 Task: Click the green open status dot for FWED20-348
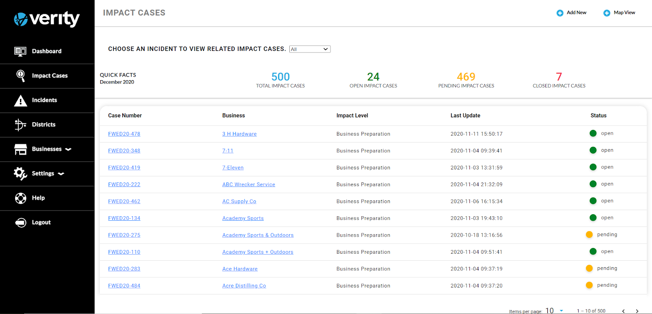[x=593, y=150]
